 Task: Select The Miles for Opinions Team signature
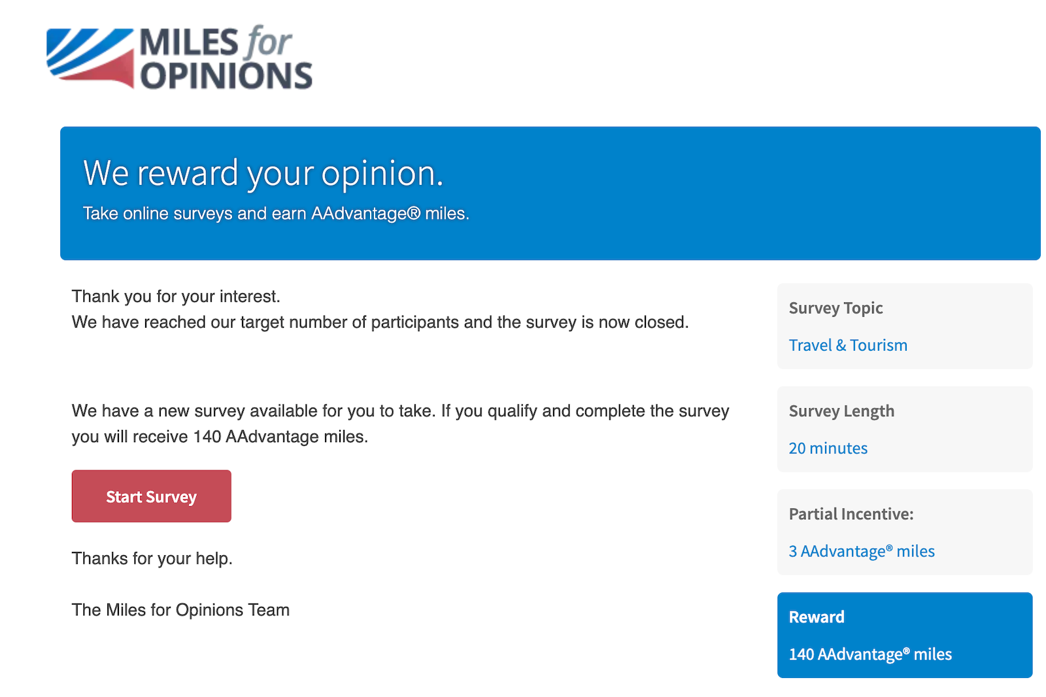pos(180,609)
